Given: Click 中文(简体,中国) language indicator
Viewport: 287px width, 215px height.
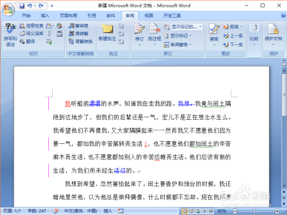Looking at the screenshot, I should (x=80, y=211).
